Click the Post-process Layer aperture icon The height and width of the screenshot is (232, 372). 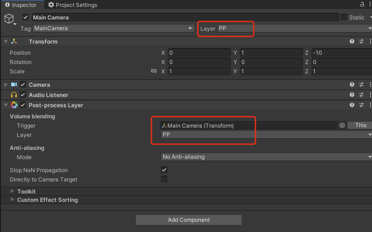(14, 105)
